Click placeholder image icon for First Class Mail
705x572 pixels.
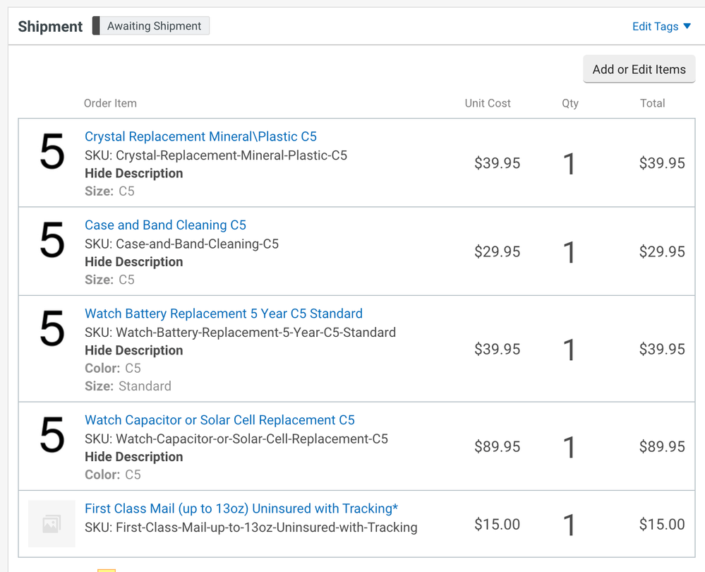pyautogui.click(x=52, y=523)
